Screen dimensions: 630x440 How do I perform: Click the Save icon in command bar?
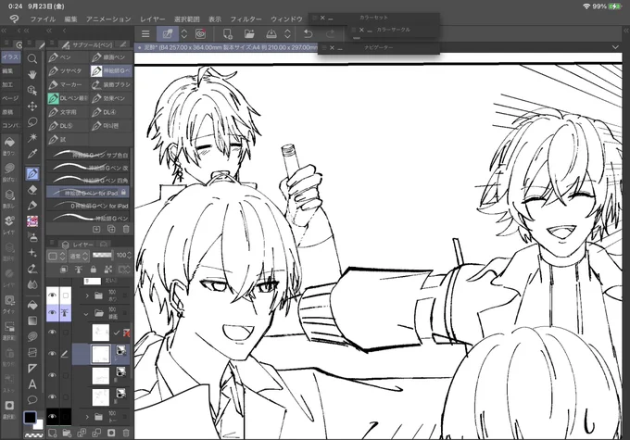[x=271, y=34]
